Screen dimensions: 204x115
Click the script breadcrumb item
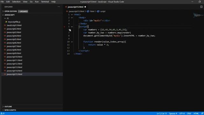tap(103, 11)
